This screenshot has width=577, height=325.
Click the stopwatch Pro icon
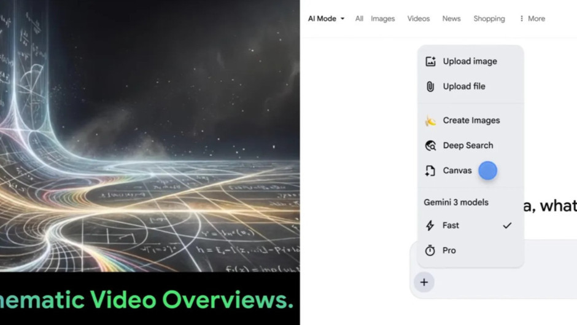click(x=430, y=251)
